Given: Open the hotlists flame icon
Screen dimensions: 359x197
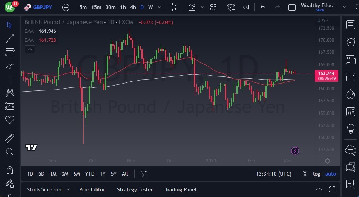Looking at the screenshot, I should pyautogui.click(x=351, y=94).
